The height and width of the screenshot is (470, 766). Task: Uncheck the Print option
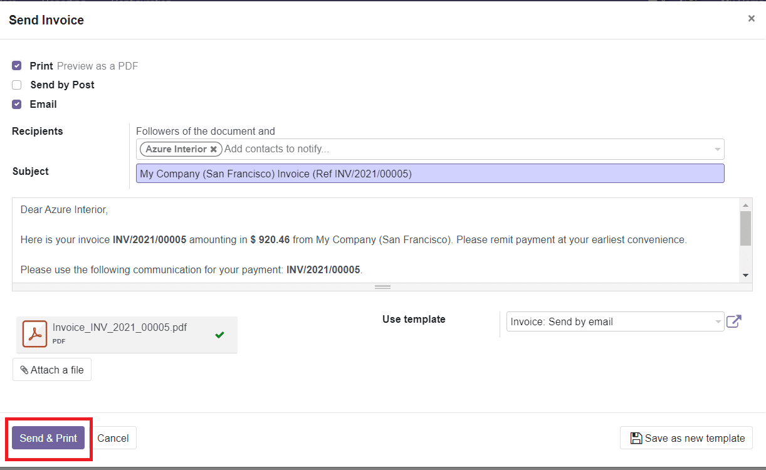point(16,65)
